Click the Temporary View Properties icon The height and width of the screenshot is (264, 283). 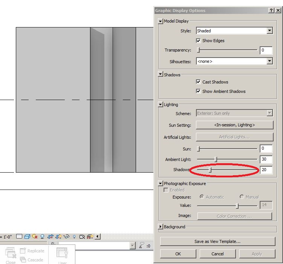[82, 237]
